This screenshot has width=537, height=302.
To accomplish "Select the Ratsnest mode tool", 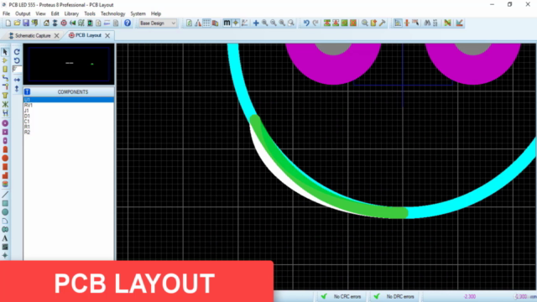I will point(5,104).
